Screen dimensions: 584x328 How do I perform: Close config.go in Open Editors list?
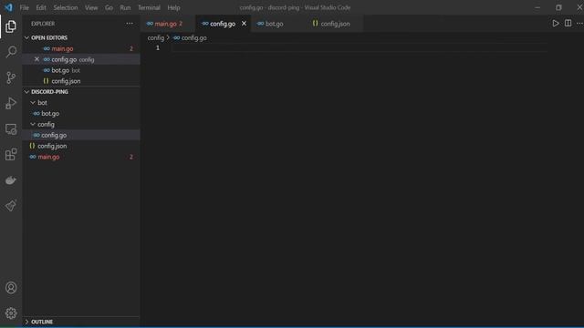point(36,59)
